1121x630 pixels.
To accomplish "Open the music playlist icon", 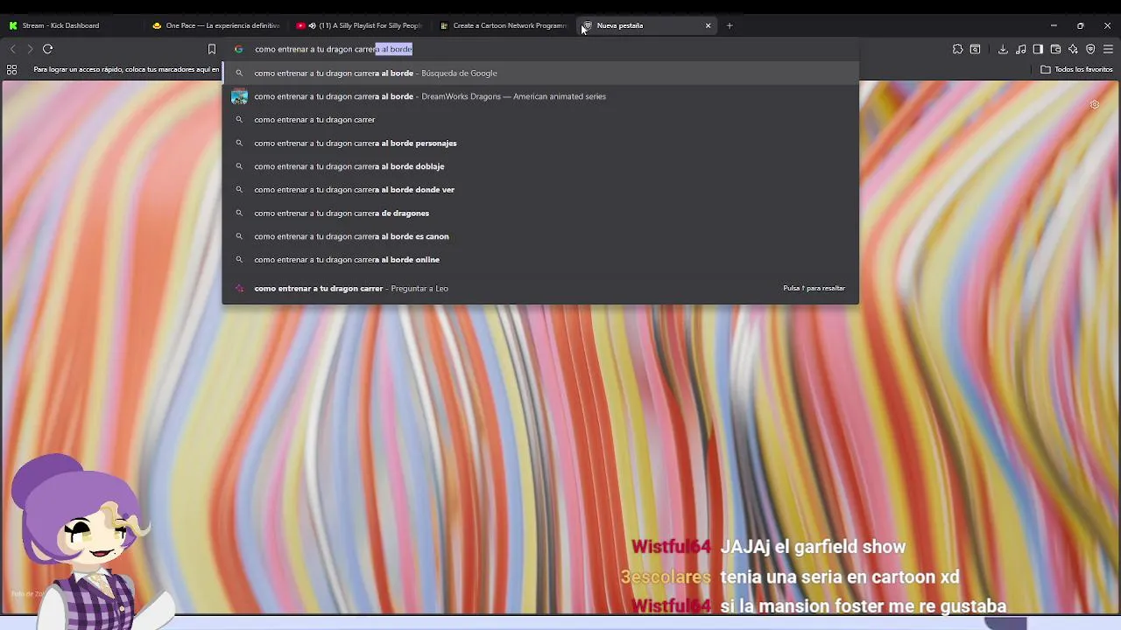I will coord(1021,49).
